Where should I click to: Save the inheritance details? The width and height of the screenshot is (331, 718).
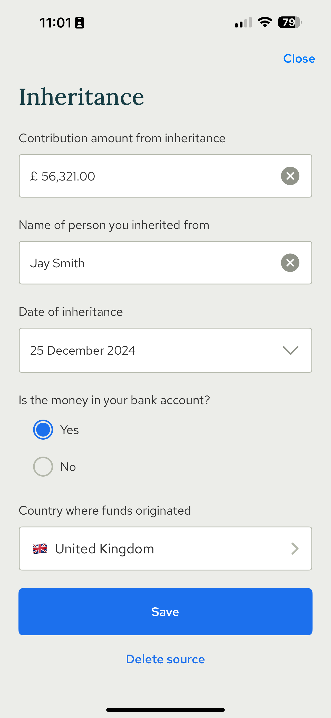coord(165,611)
